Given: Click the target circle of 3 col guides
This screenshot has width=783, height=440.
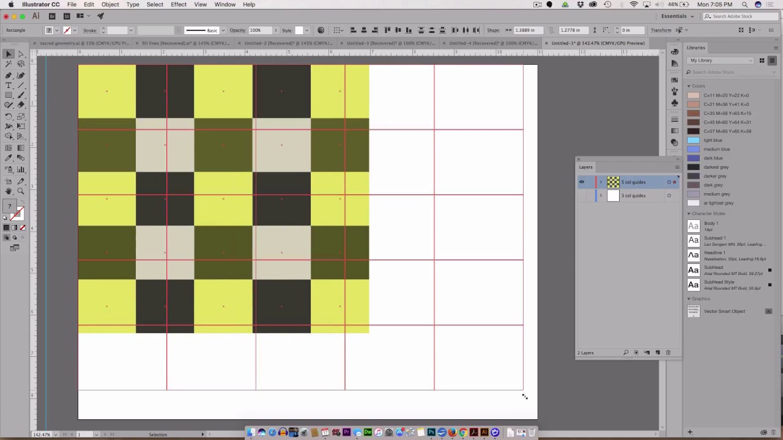Looking at the screenshot, I should click(x=669, y=196).
